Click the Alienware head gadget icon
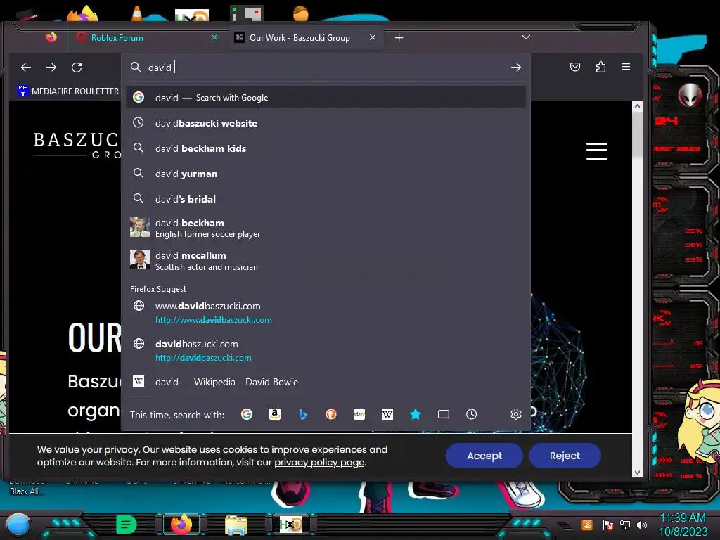 tap(690, 95)
